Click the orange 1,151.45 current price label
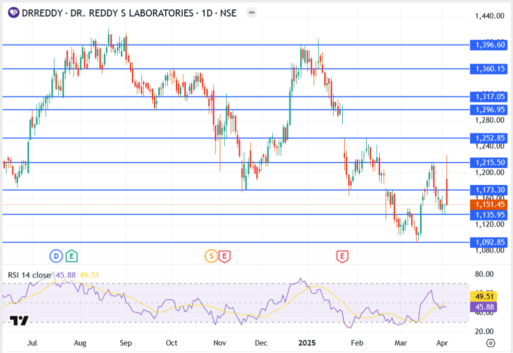Image resolution: width=513 pixels, height=353 pixels. click(x=489, y=204)
